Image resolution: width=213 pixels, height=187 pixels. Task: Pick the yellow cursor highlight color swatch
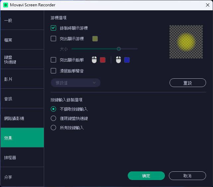pyautogui.click(x=95, y=39)
